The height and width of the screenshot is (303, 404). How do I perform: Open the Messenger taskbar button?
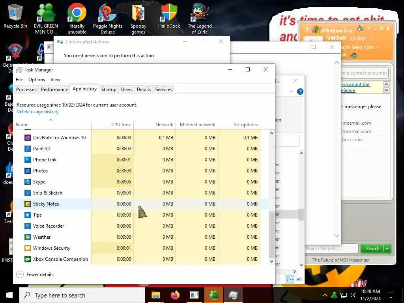tap(214, 295)
